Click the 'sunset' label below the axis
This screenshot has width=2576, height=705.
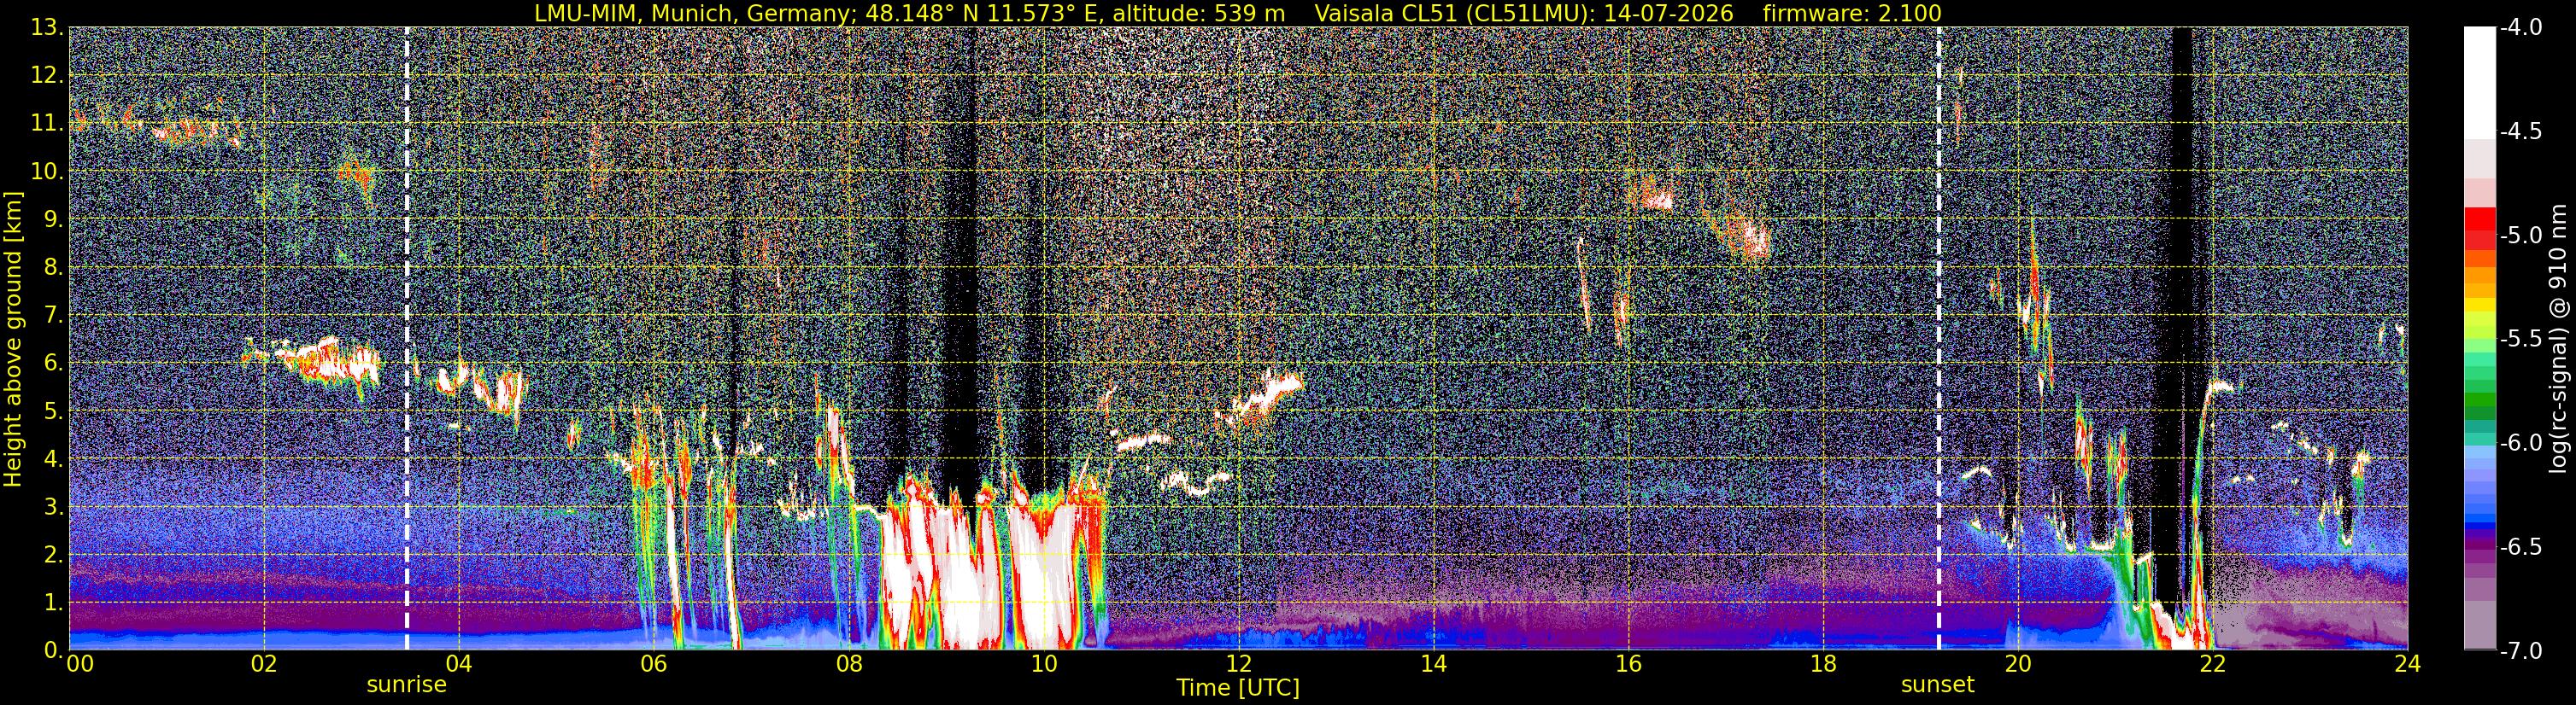pos(1937,685)
